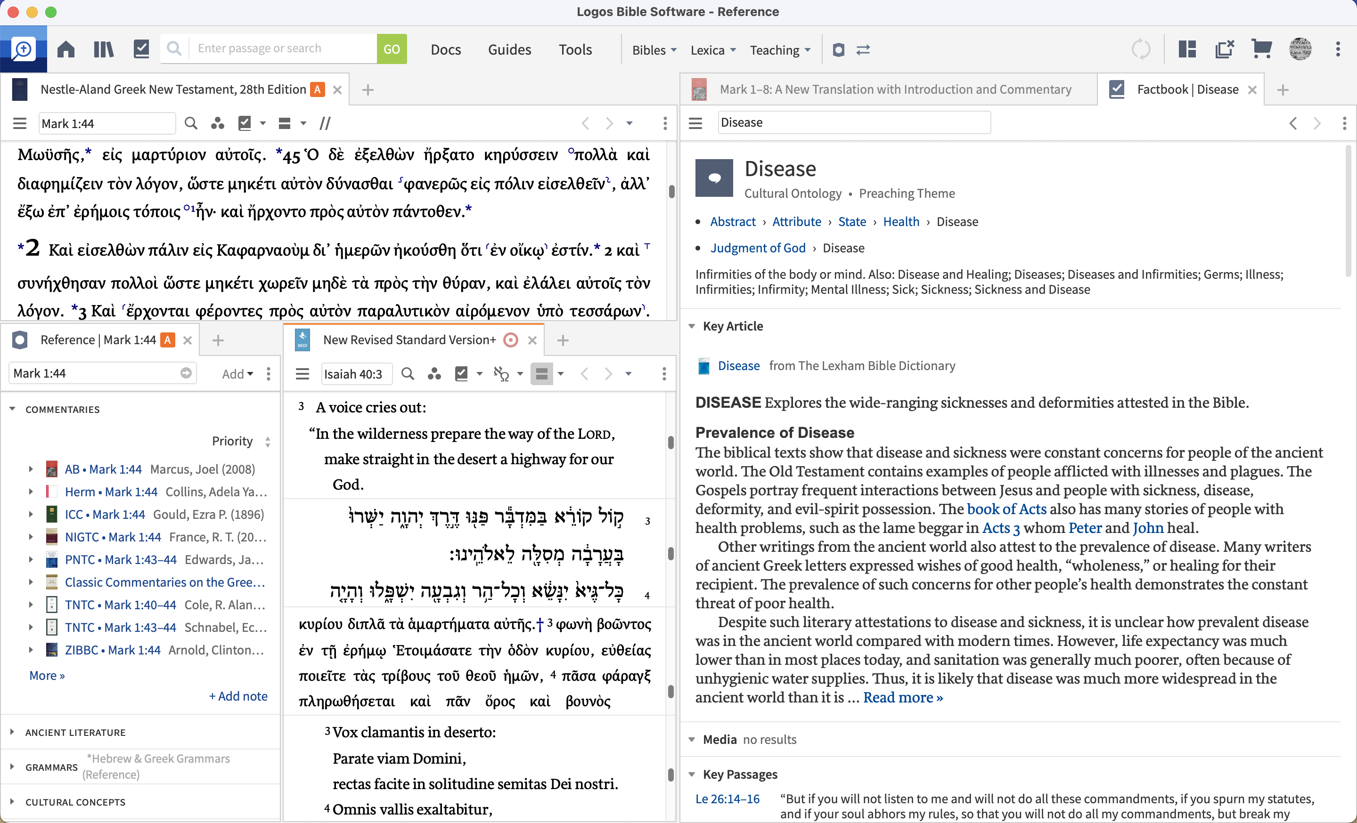Expand the AB Mark 1:44 commentary entry
The width and height of the screenshot is (1357, 823).
pyautogui.click(x=31, y=469)
